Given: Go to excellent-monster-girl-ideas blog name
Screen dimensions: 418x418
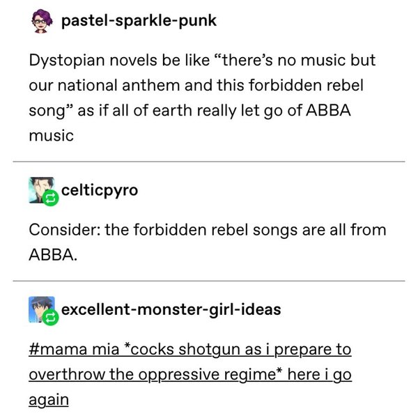Looking at the screenshot, I should [x=171, y=309].
